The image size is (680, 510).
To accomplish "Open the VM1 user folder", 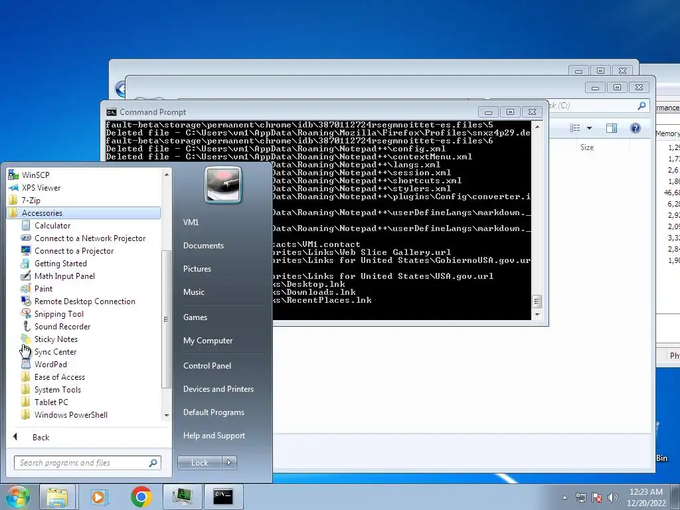I will (191, 222).
